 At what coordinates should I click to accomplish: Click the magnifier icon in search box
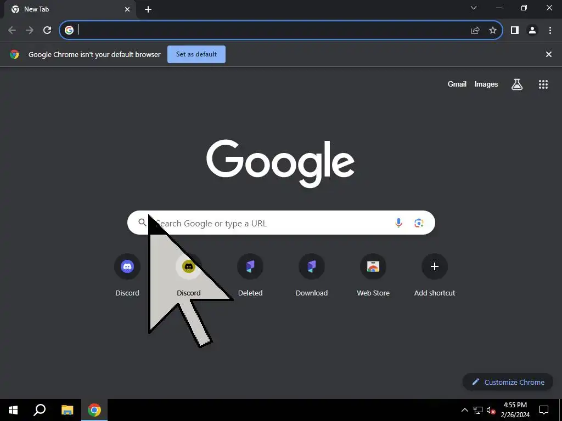[x=142, y=223]
